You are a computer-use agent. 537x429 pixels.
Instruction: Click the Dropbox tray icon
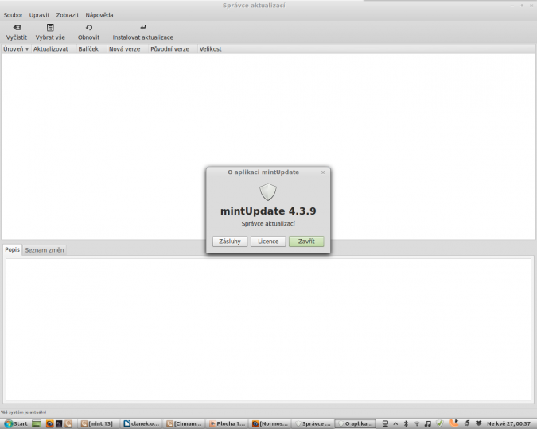478,423
